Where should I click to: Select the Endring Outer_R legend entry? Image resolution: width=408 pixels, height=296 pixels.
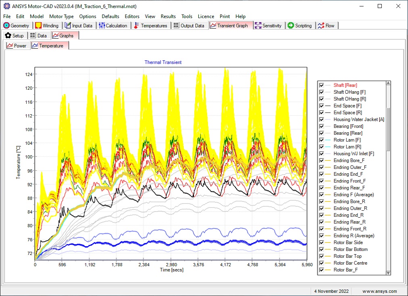tap(350, 208)
